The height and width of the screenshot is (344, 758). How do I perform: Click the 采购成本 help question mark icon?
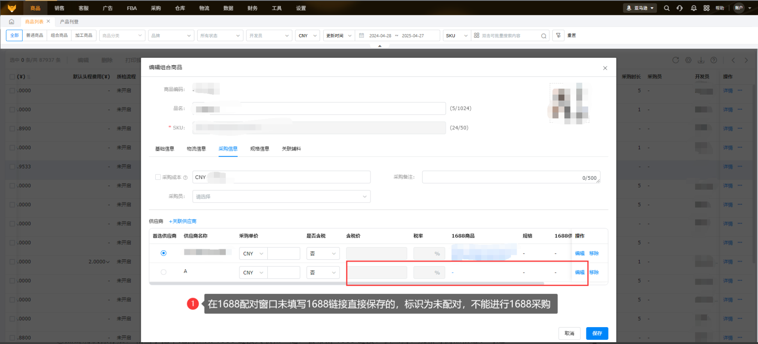185,177
